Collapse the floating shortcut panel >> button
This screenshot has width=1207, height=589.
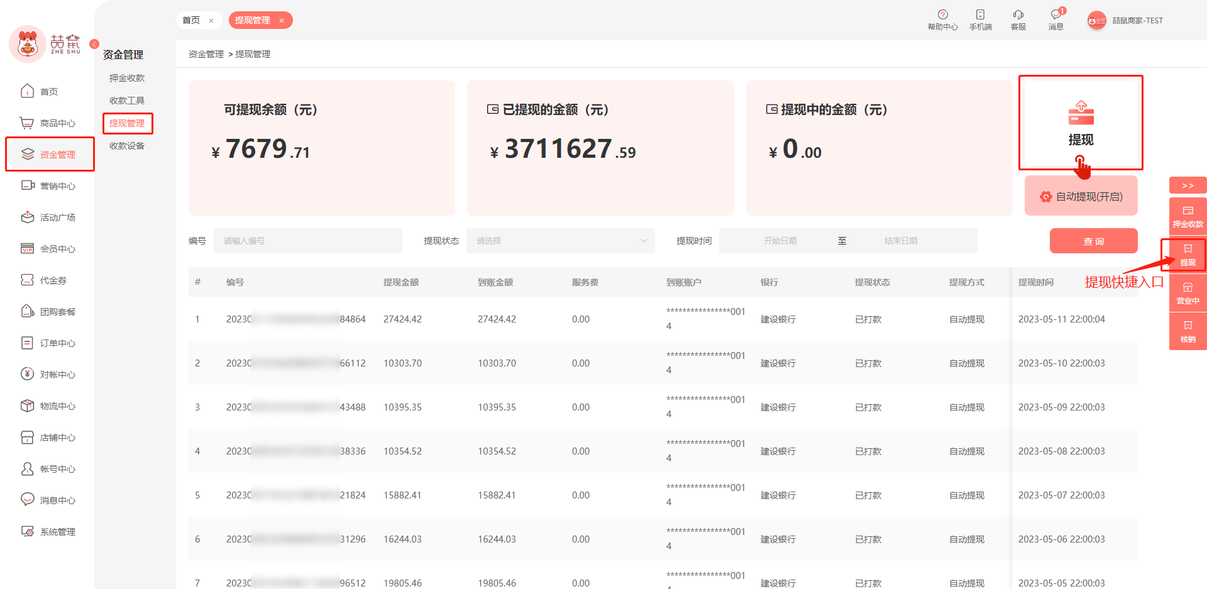pos(1188,185)
